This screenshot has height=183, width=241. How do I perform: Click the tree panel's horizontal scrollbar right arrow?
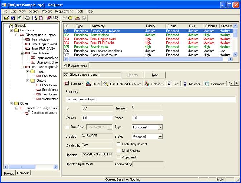56,167
